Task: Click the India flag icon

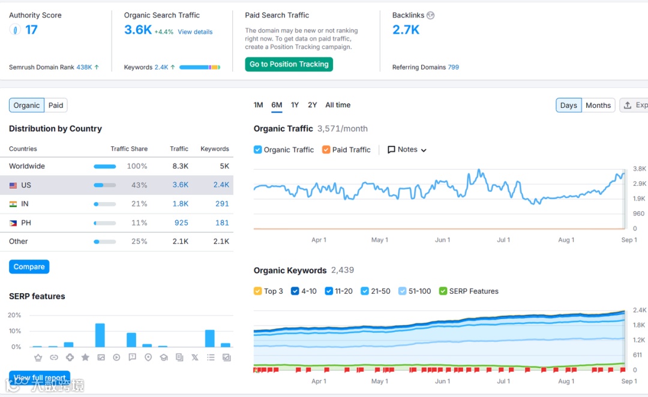Action: 13,204
